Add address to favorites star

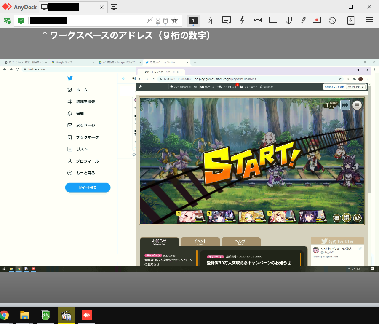click(175, 20)
